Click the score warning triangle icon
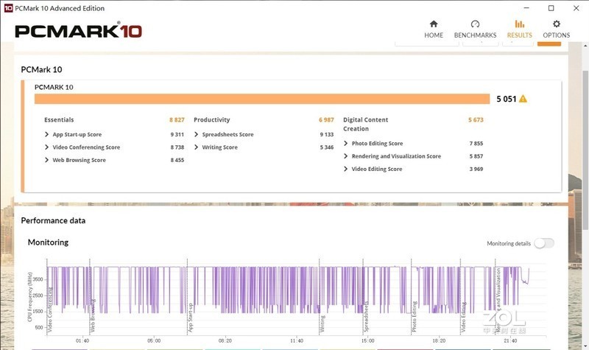 point(523,99)
